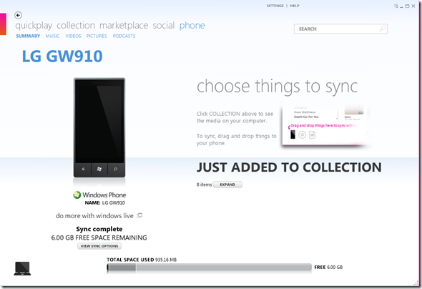422x289 pixels.
Task: Click the external window icon beside windows live
Action: 139,215
